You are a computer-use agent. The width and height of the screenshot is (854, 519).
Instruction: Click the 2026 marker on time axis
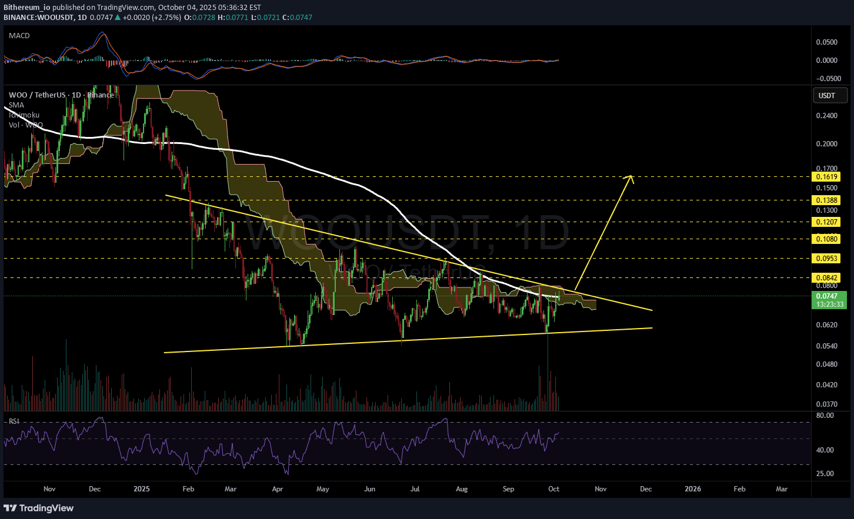[693, 489]
